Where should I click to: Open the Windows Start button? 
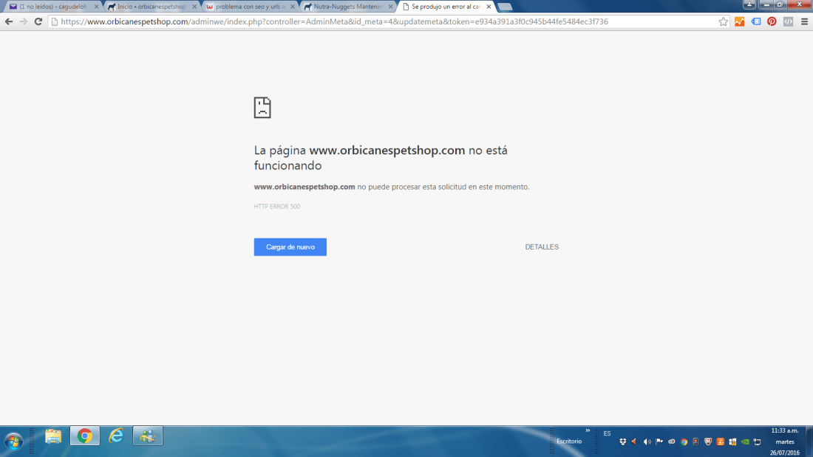pyautogui.click(x=13, y=441)
